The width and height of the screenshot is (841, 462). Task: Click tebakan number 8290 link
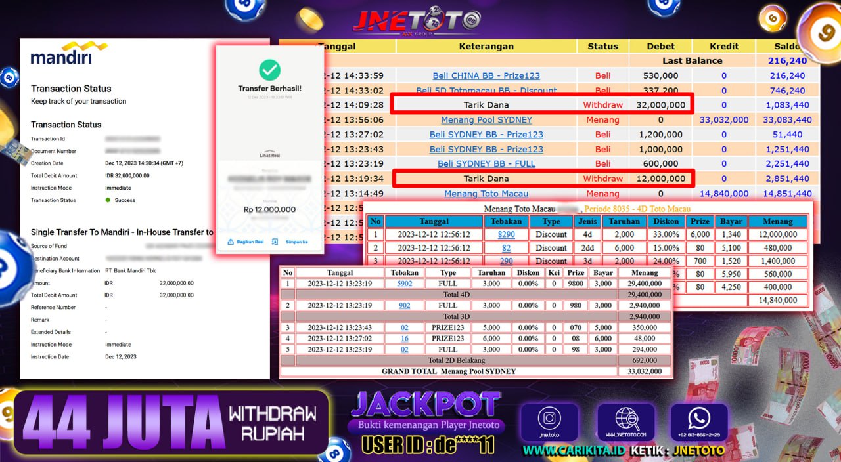coord(506,234)
